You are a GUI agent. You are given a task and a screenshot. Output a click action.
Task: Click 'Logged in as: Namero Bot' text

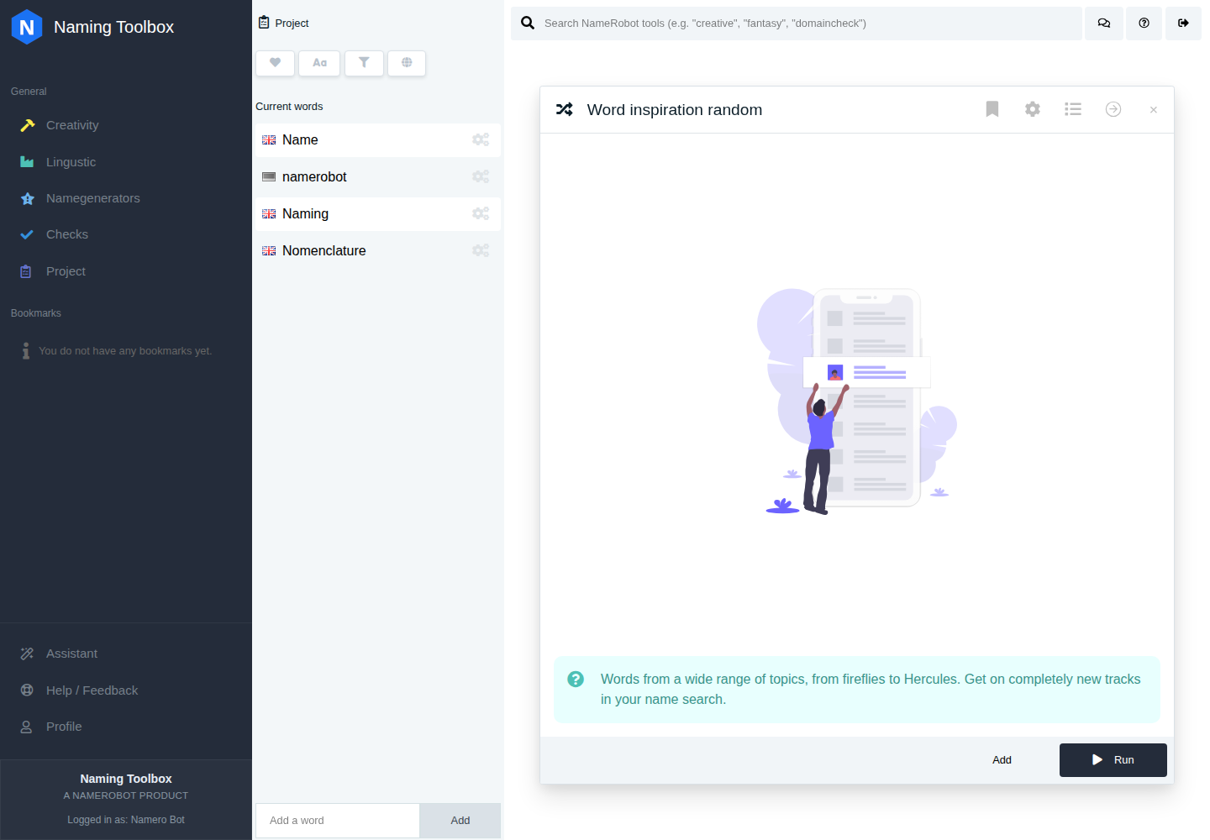(x=126, y=820)
